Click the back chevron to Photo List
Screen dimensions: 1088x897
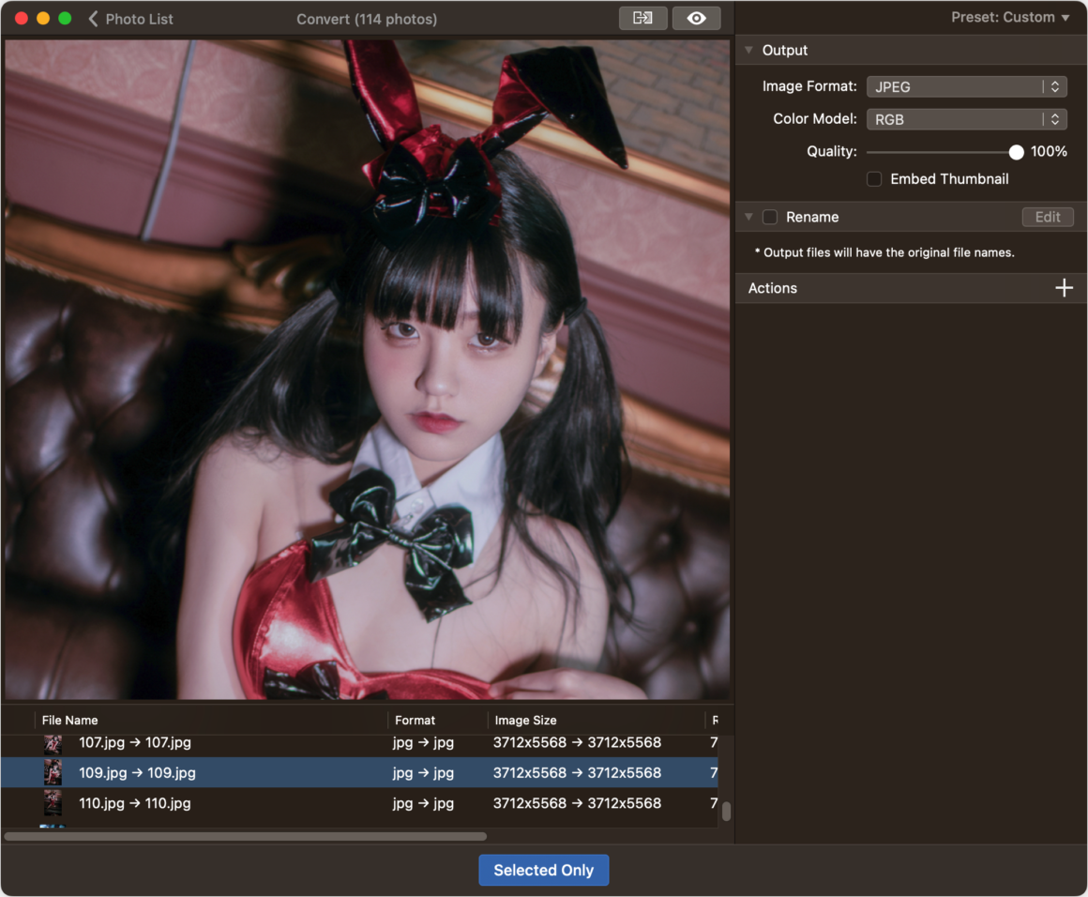(93, 19)
